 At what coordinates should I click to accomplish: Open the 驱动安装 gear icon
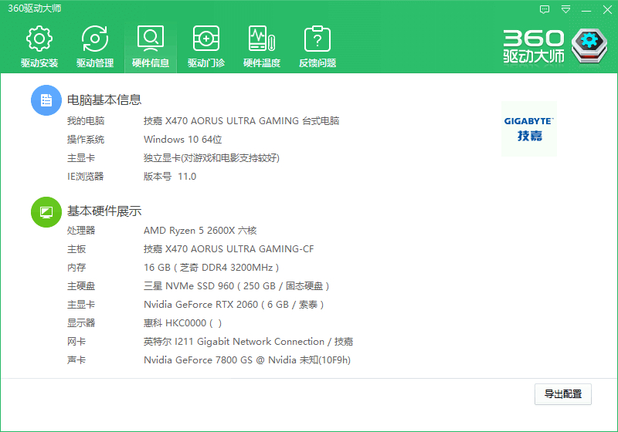pos(39,39)
